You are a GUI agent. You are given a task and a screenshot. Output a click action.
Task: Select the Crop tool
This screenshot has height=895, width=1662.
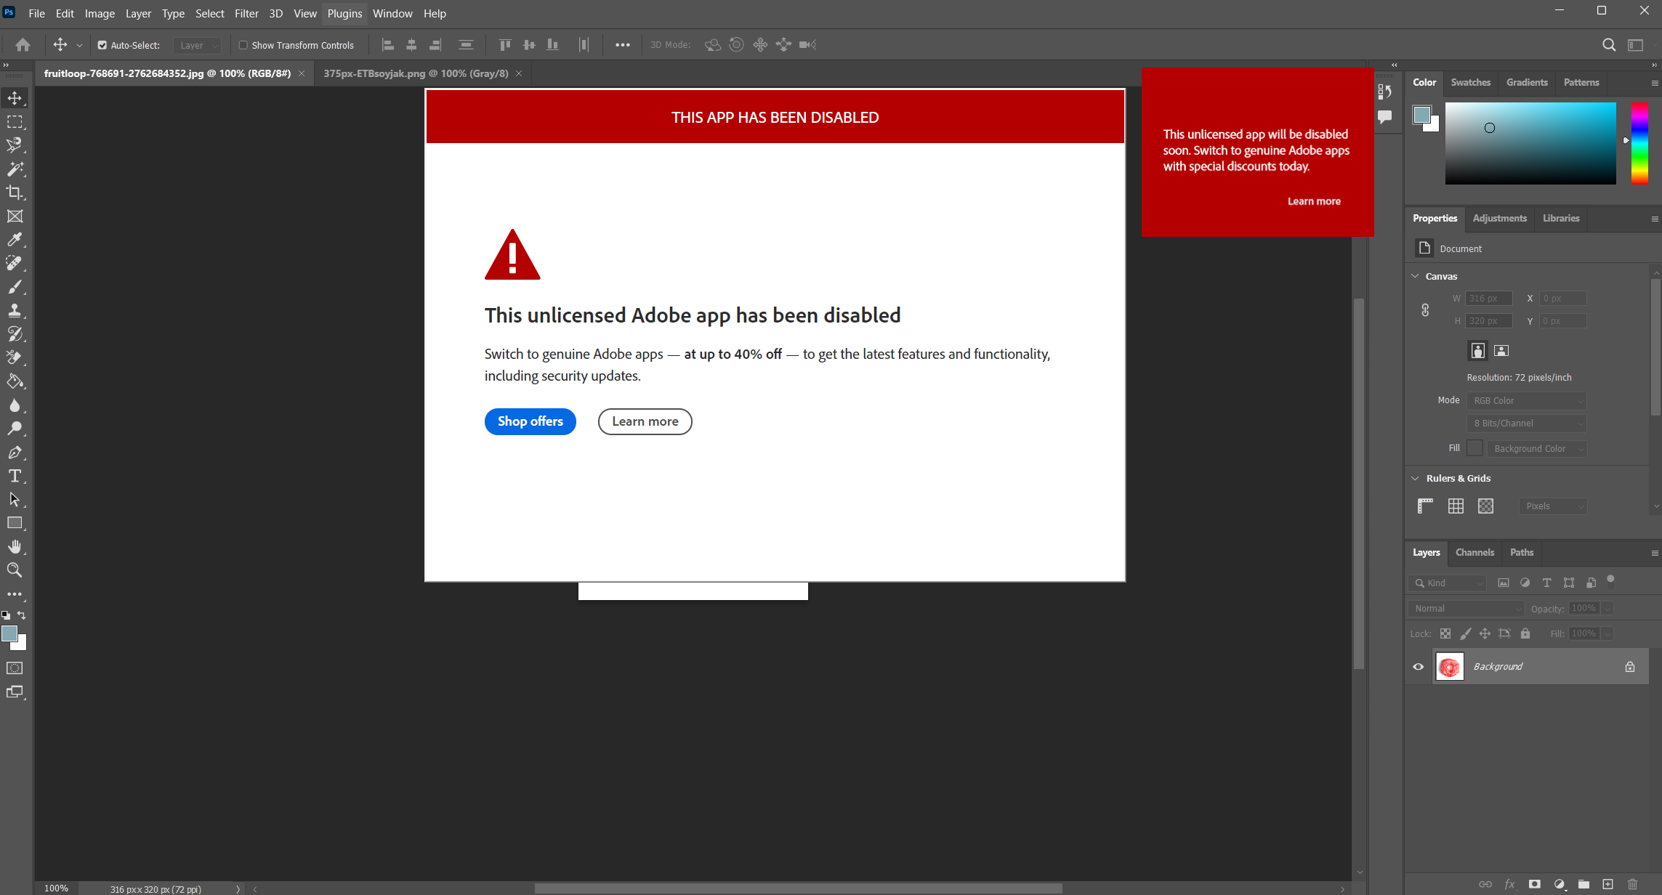(x=15, y=193)
